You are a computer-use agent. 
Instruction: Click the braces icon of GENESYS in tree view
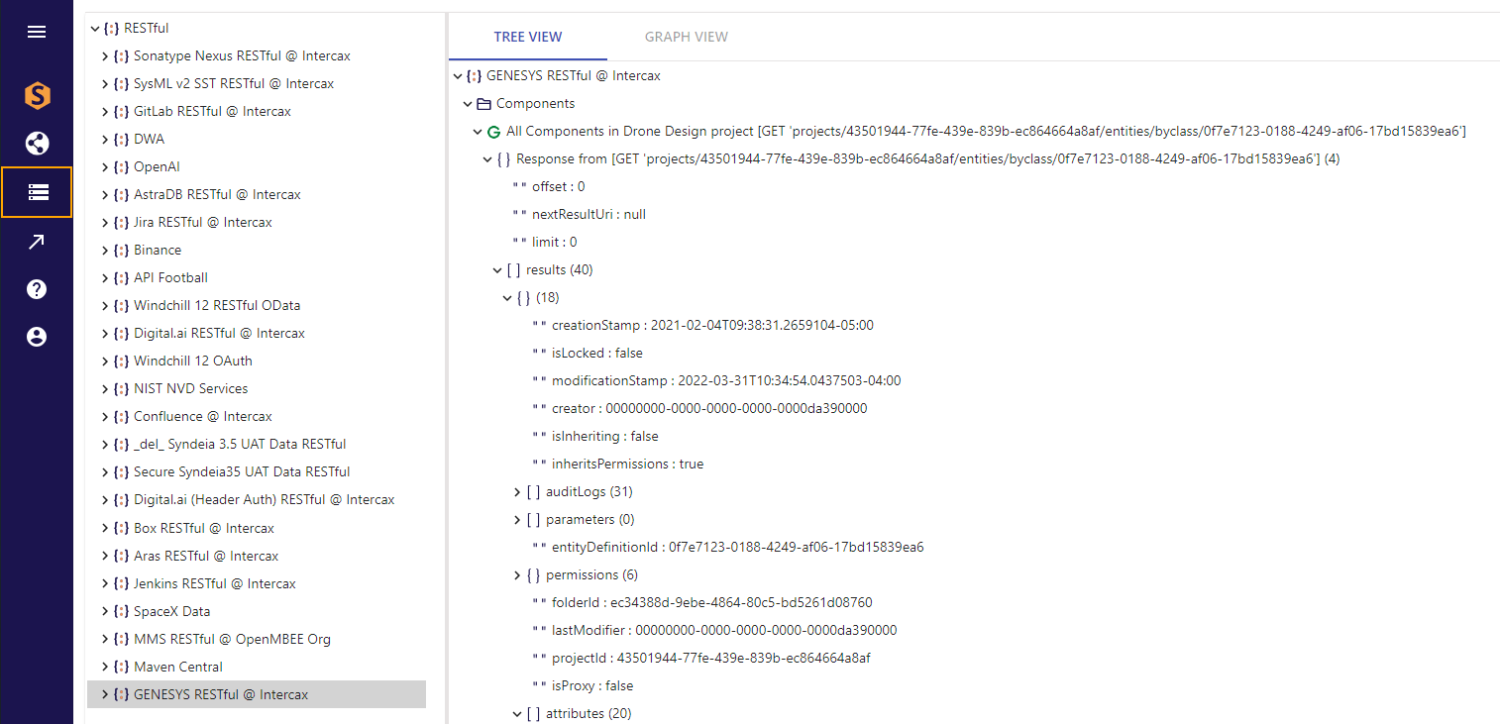tap(475, 75)
